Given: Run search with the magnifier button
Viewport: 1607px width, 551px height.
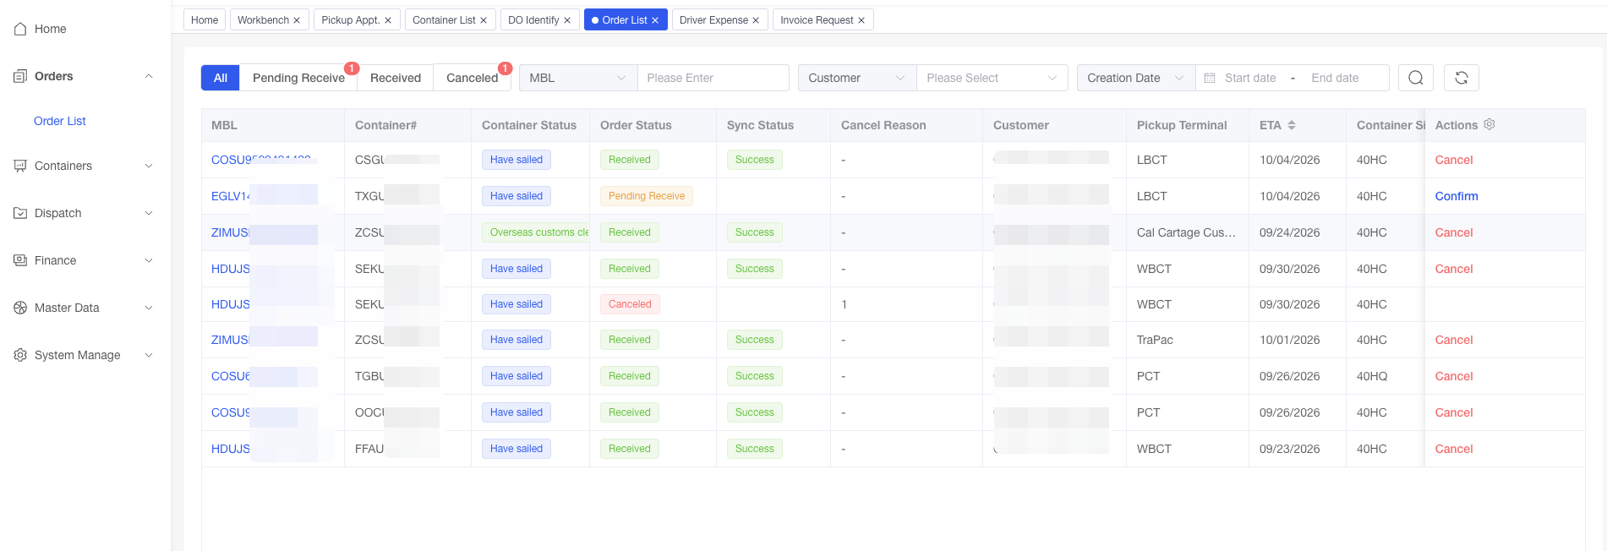Looking at the screenshot, I should [x=1416, y=78].
